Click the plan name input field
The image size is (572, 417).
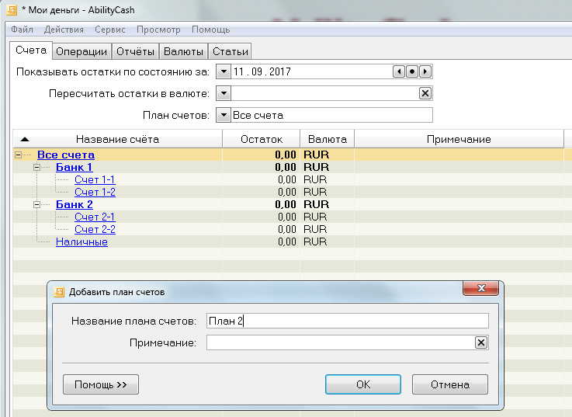pos(347,321)
